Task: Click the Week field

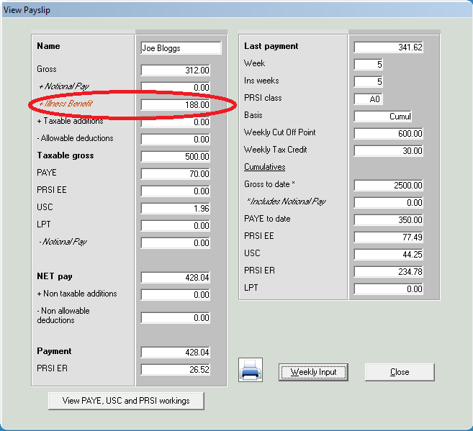Action: 369,65
